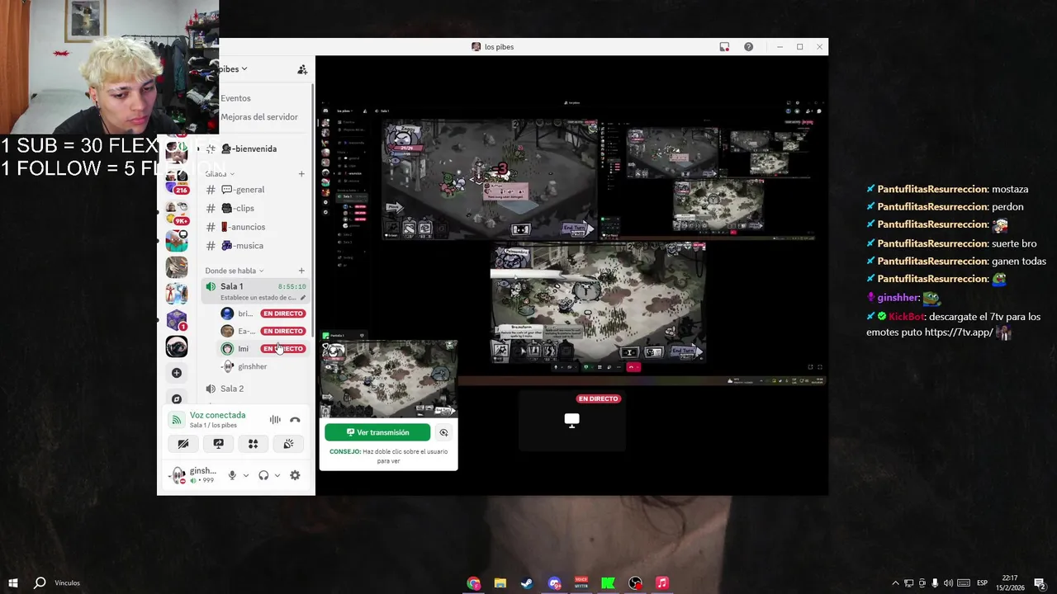This screenshot has width=1057, height=594.
Task: Open the soundboard button in voice panel
Action: tap(288, 444)
